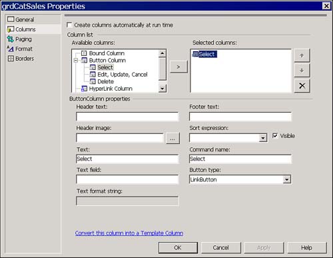The width and height of the screenshot is (333, 258).
Task: Click the Select icon in Selected columns
Action: click(x=195, y=54)
